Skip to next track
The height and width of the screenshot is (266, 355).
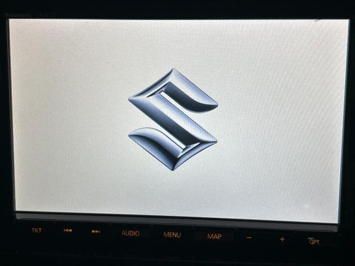click(x=96, y=232)
